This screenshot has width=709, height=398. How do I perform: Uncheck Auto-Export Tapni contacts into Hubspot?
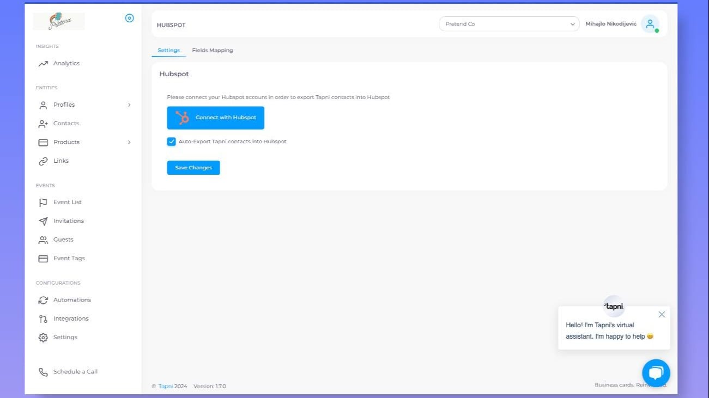[172, 142]
